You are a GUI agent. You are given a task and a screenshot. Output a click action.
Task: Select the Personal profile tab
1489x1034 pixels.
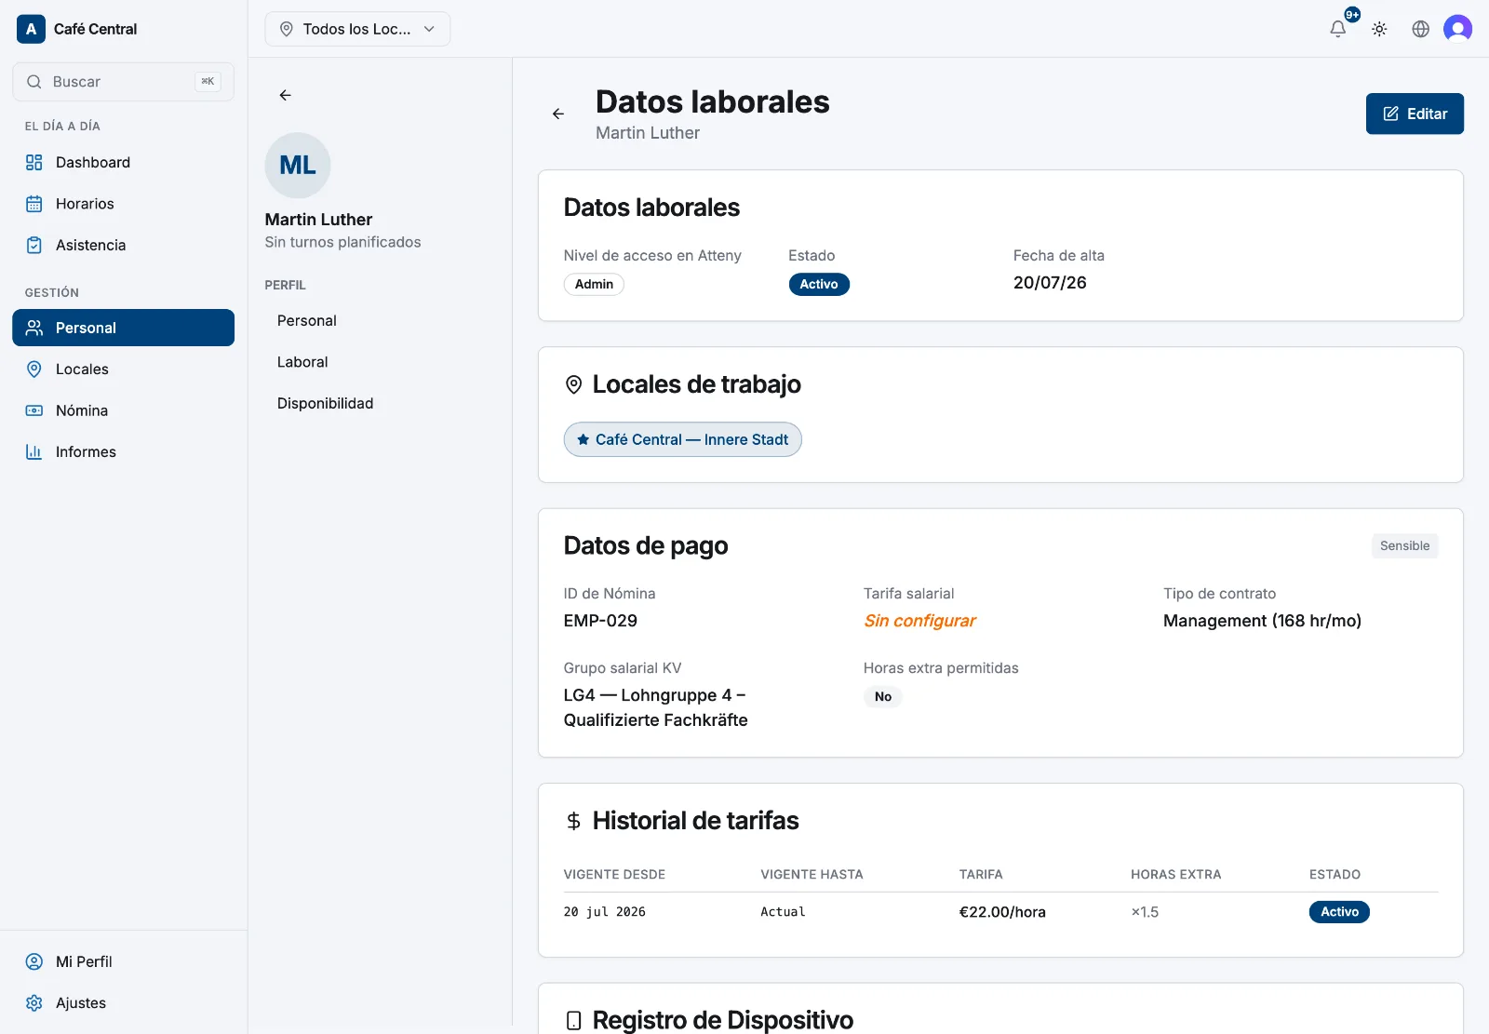tap(307, 320)
